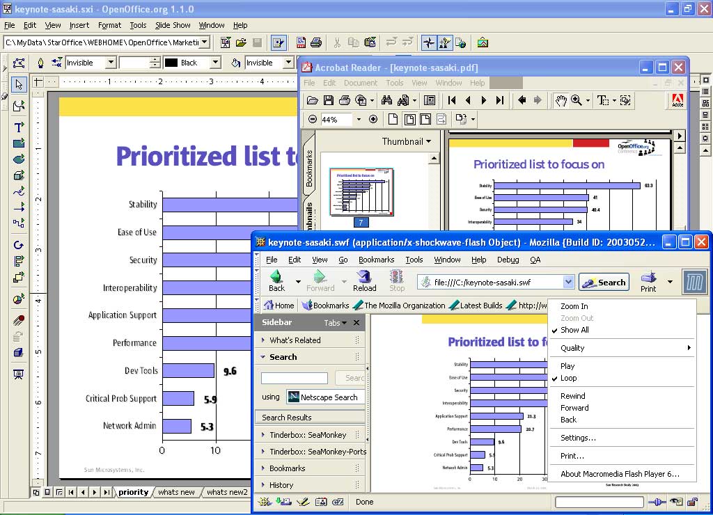713x515 pixels.
Task: Click the black line color swatch
Action: (x=171, y=63)
